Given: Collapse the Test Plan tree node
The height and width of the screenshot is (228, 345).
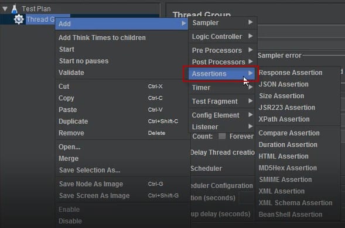Looking at the screenshot, I should pyautogui.click(x=5, y=9).
